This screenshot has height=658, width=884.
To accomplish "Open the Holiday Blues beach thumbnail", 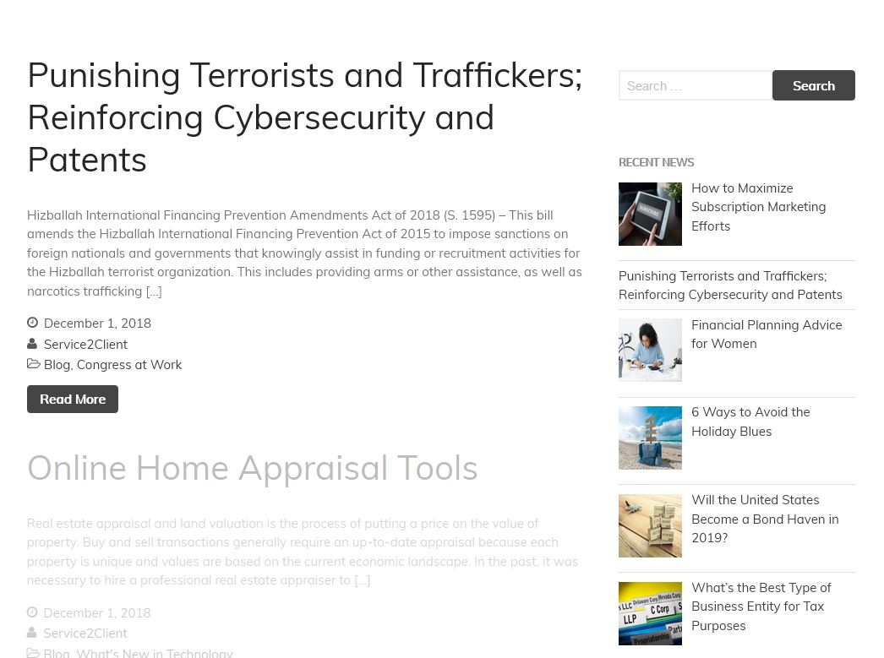I will click(x=650, y=438).
